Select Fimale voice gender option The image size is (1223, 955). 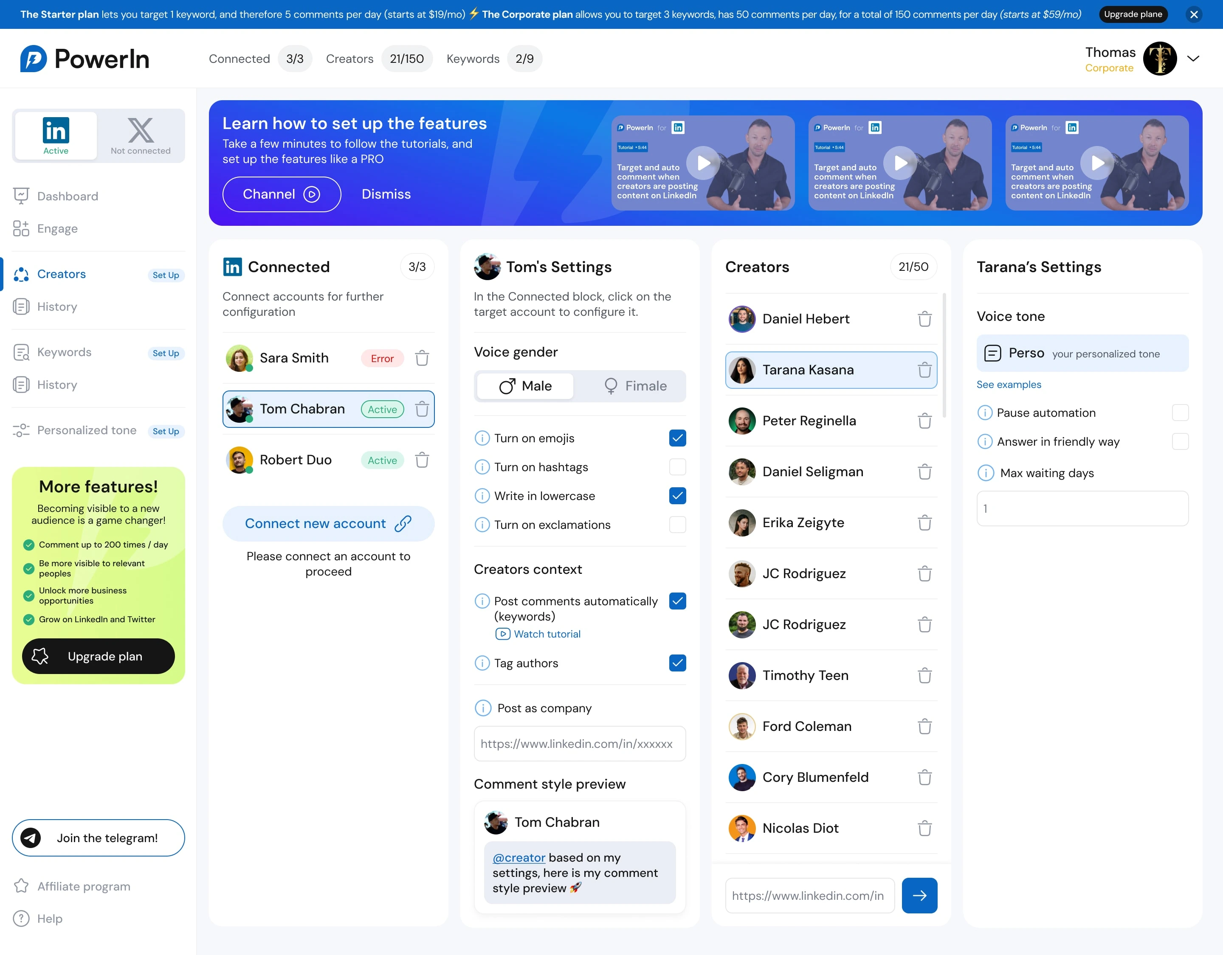click(x=635, y=386)
